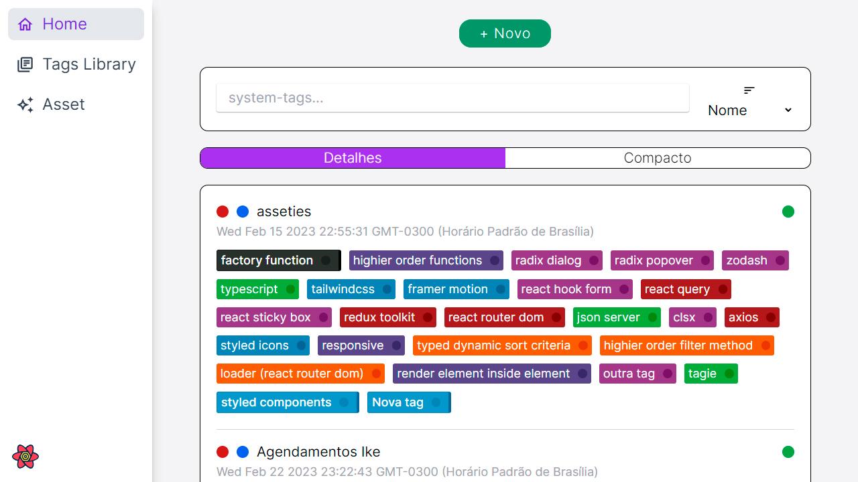Click the flower logo icon in sidebar bottom
The image size is (858, 482).
click(x=25, y=457)
